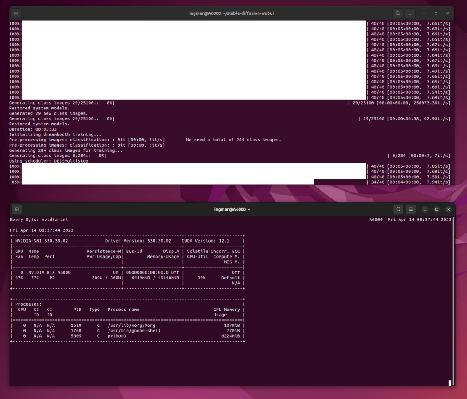Maximize the stable-diffusion-webui terminal window

436,13
